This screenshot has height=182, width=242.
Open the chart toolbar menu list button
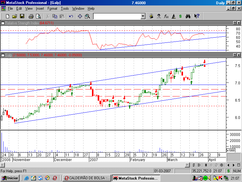(x=239, y=165)
